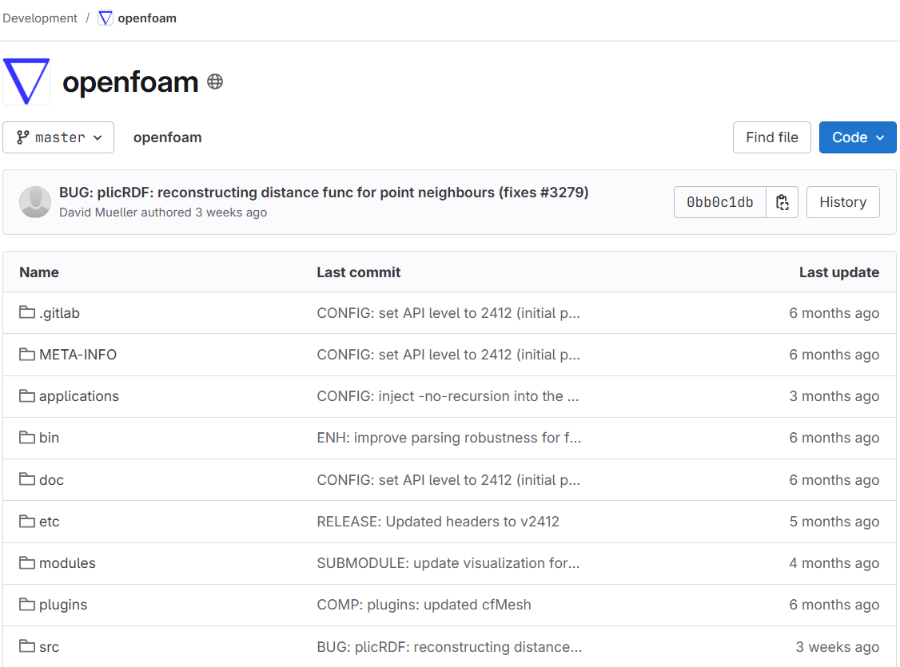Viewport: 900px width, 667px height.
Task: Open doc row's CONFIG API level commit
Action: [x=448, y=480]
